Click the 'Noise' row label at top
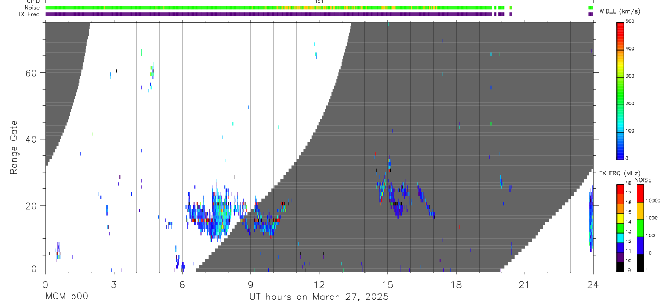The height and width of the screenshot is (308, 667). pos(32,8)
